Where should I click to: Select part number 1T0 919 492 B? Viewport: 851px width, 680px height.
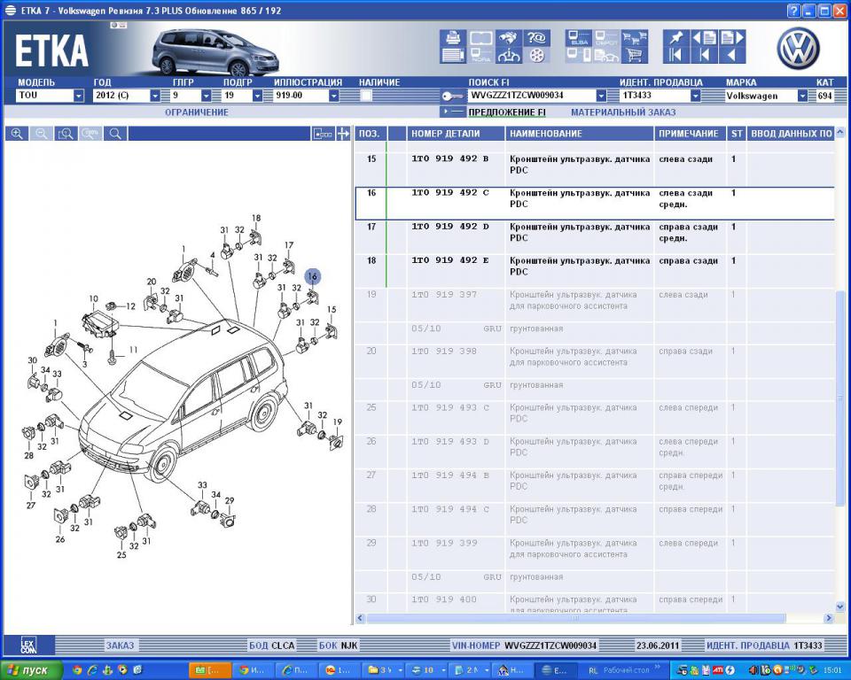(450, 158)
